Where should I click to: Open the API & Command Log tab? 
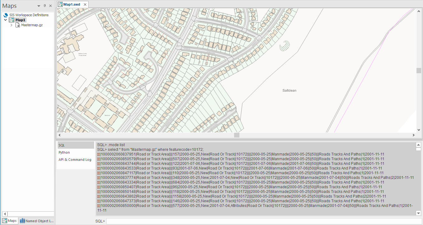[75, 160]
